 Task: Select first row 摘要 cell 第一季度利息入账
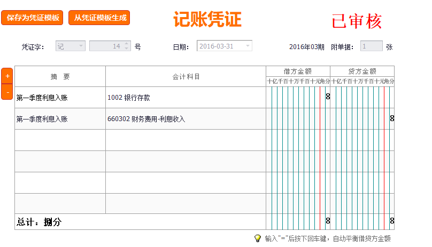coord(60,98)
